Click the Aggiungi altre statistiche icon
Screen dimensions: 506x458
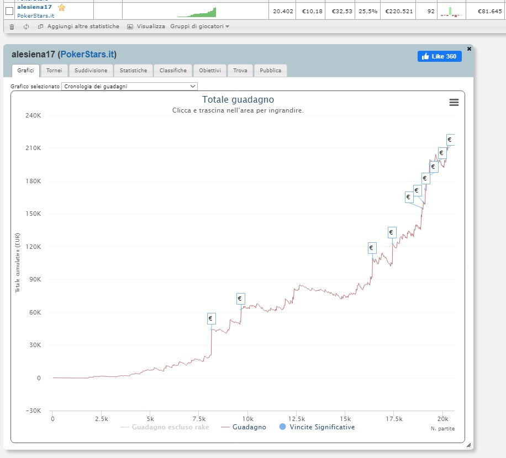pyautogui.click(x=40, y=26)
